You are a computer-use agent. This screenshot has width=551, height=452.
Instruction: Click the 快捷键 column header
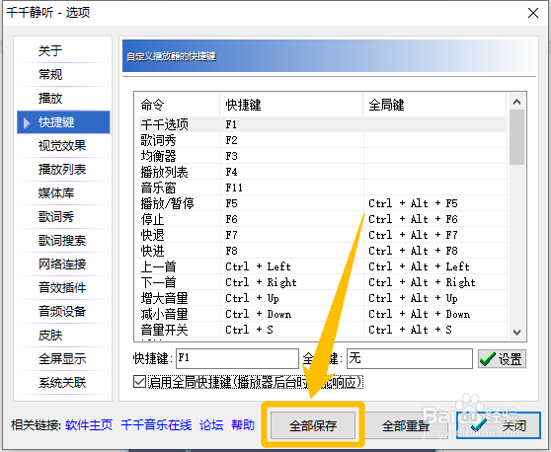(291, 105)
